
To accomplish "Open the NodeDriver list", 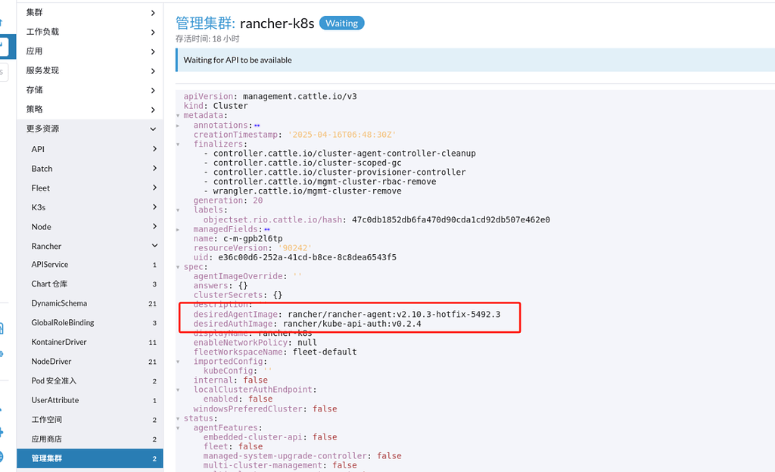I will (x=89, y=361).
